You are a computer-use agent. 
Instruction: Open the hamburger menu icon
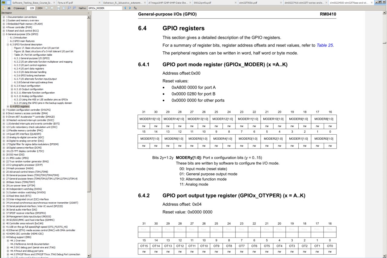[9, 3]
